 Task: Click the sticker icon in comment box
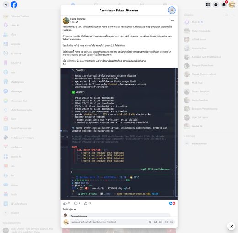(172, 222)
